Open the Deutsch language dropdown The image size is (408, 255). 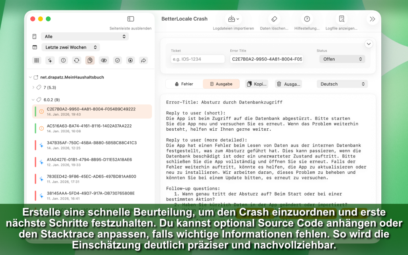(342, 84)
